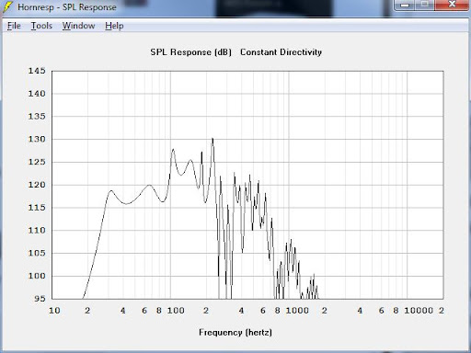471x353 pixels.
Task: Click the 10 label at axis origin
Action: point(54,311)
